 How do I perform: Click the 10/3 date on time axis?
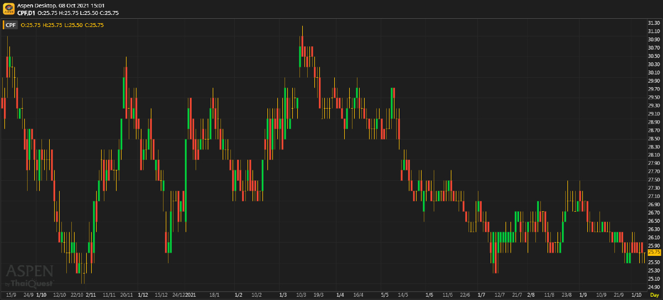[301, 295]
